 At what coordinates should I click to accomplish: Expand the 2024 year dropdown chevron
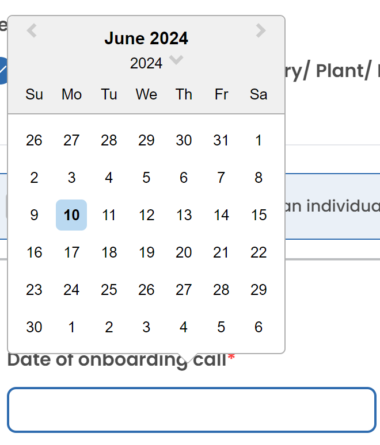pos(176,60)
